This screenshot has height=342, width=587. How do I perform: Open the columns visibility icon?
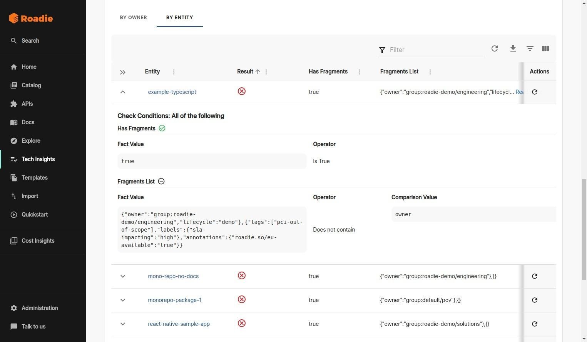[x=545, y=48]
